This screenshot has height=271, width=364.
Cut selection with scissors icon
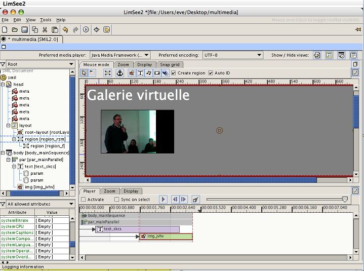[45, 29]
